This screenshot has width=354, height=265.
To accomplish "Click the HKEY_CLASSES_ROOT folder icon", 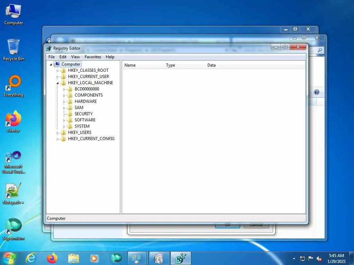I will [x=64, y=70].
